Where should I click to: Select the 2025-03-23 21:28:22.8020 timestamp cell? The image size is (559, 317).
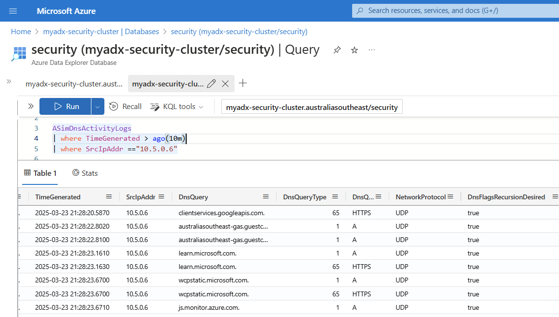coord(72,226)
